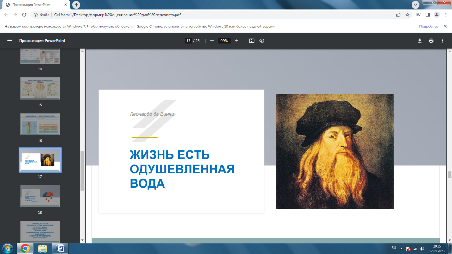Screen dimensions: 452x254
Task: Select the slide 18 thumbnail
Action: click(40, 196)
